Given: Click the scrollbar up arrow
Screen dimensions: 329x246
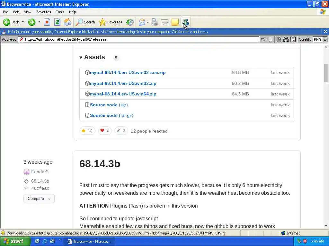Looking at the screenshot, I should 326,47.
